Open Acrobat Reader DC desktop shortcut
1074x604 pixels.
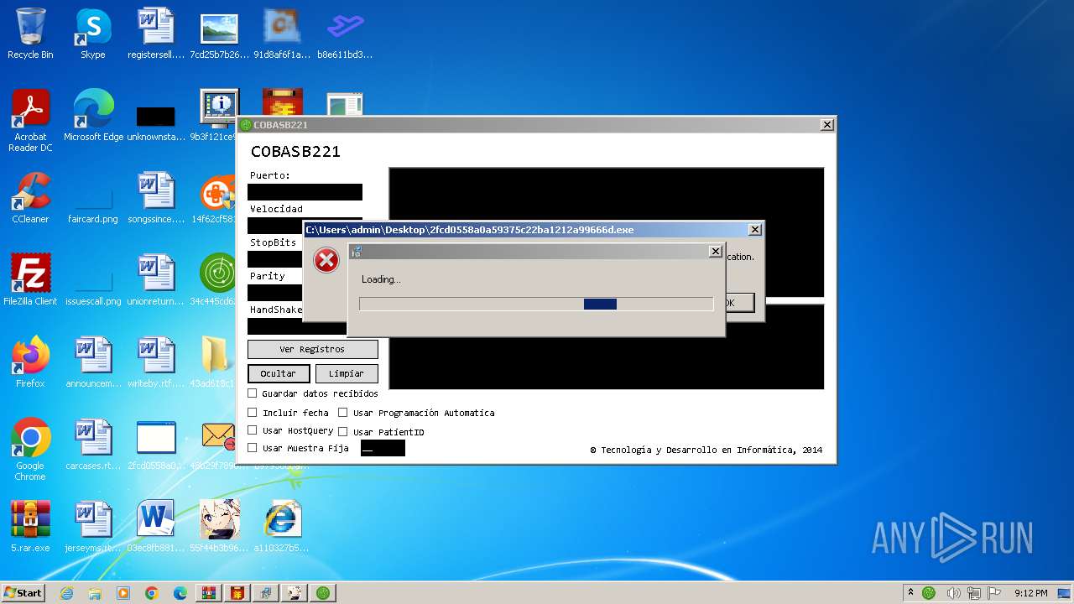pos(30,121)
